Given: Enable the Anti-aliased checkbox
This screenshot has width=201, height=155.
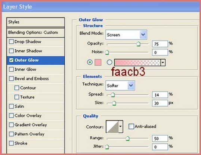Looking at the screenshot, I should coord(131,127).
